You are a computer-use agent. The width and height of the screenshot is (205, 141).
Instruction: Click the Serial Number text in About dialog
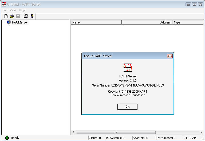[128, 85]
